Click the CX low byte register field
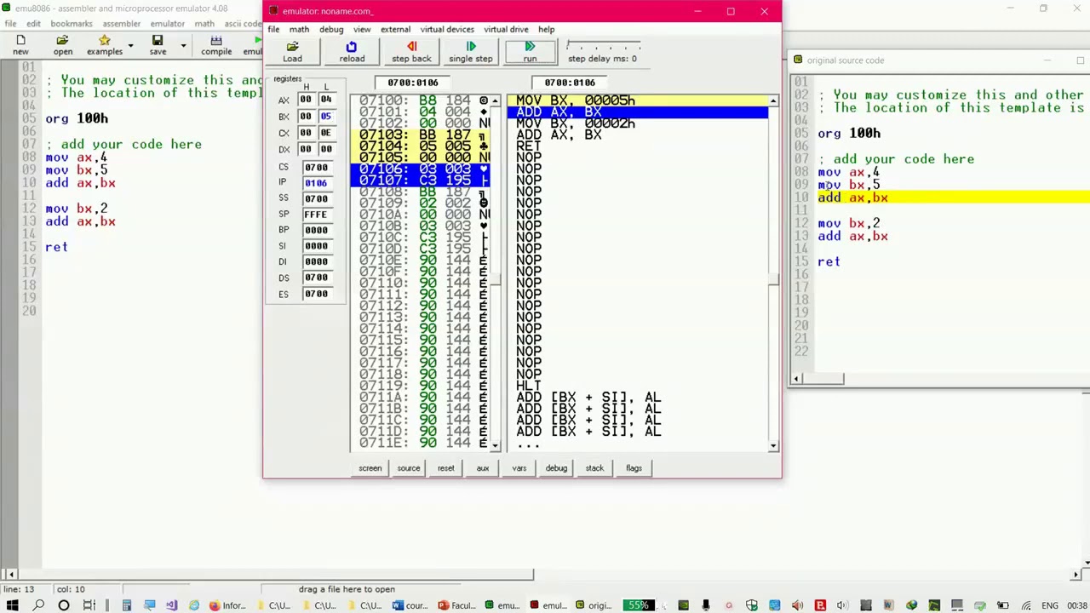 (325, 133)
